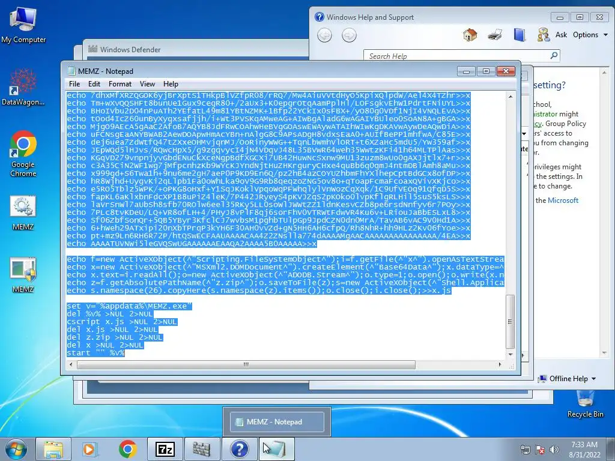Open Windows Explorer from the taskbar
The width and height of the screenshot is (615, 461).
coord(53,449)
